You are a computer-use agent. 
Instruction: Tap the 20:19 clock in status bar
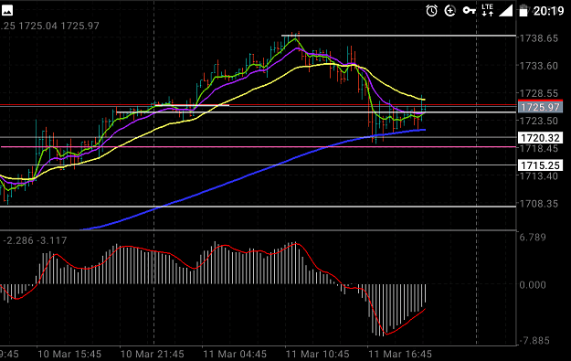click(548, 11)
